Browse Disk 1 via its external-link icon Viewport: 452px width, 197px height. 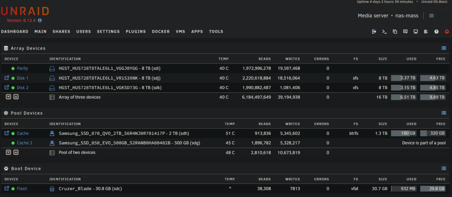click(7, 78)
